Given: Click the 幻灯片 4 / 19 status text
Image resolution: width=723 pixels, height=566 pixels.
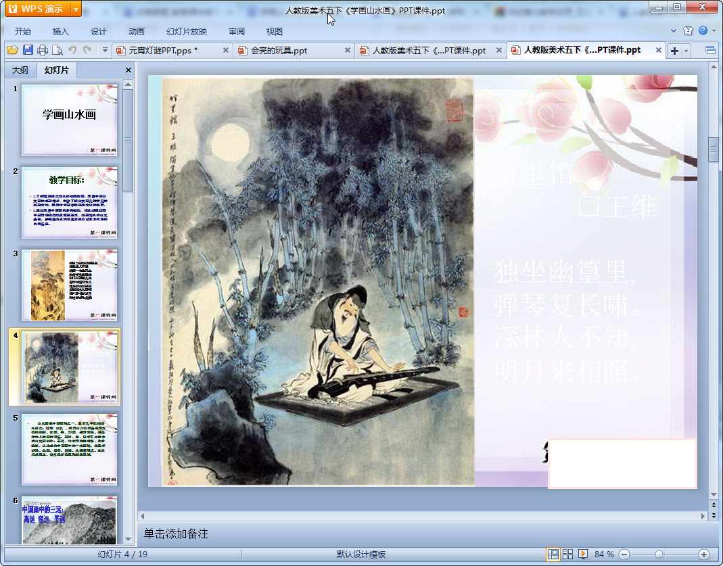Looking at the screenshot, I should (x=122, y=554).
